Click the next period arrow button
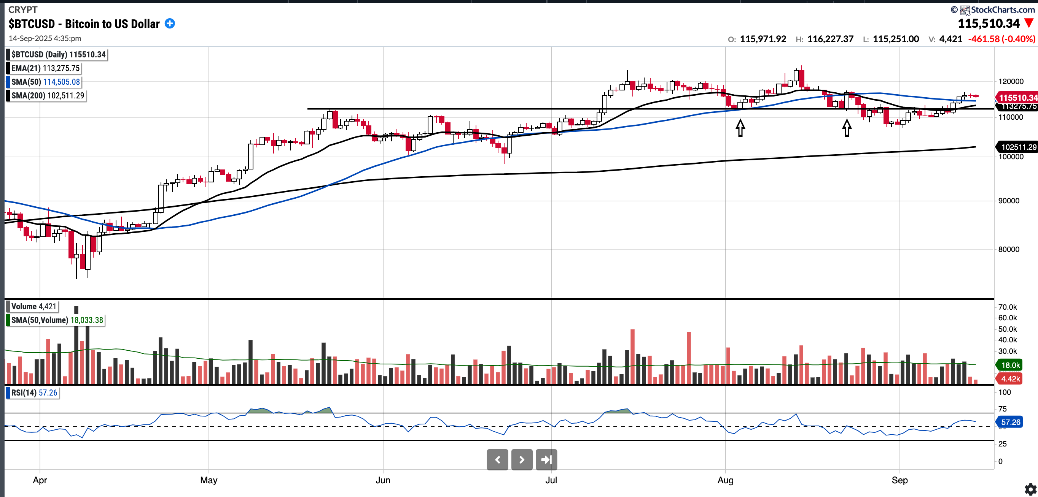The height and width of the screenshot is (497, 1038). [522, 460]
